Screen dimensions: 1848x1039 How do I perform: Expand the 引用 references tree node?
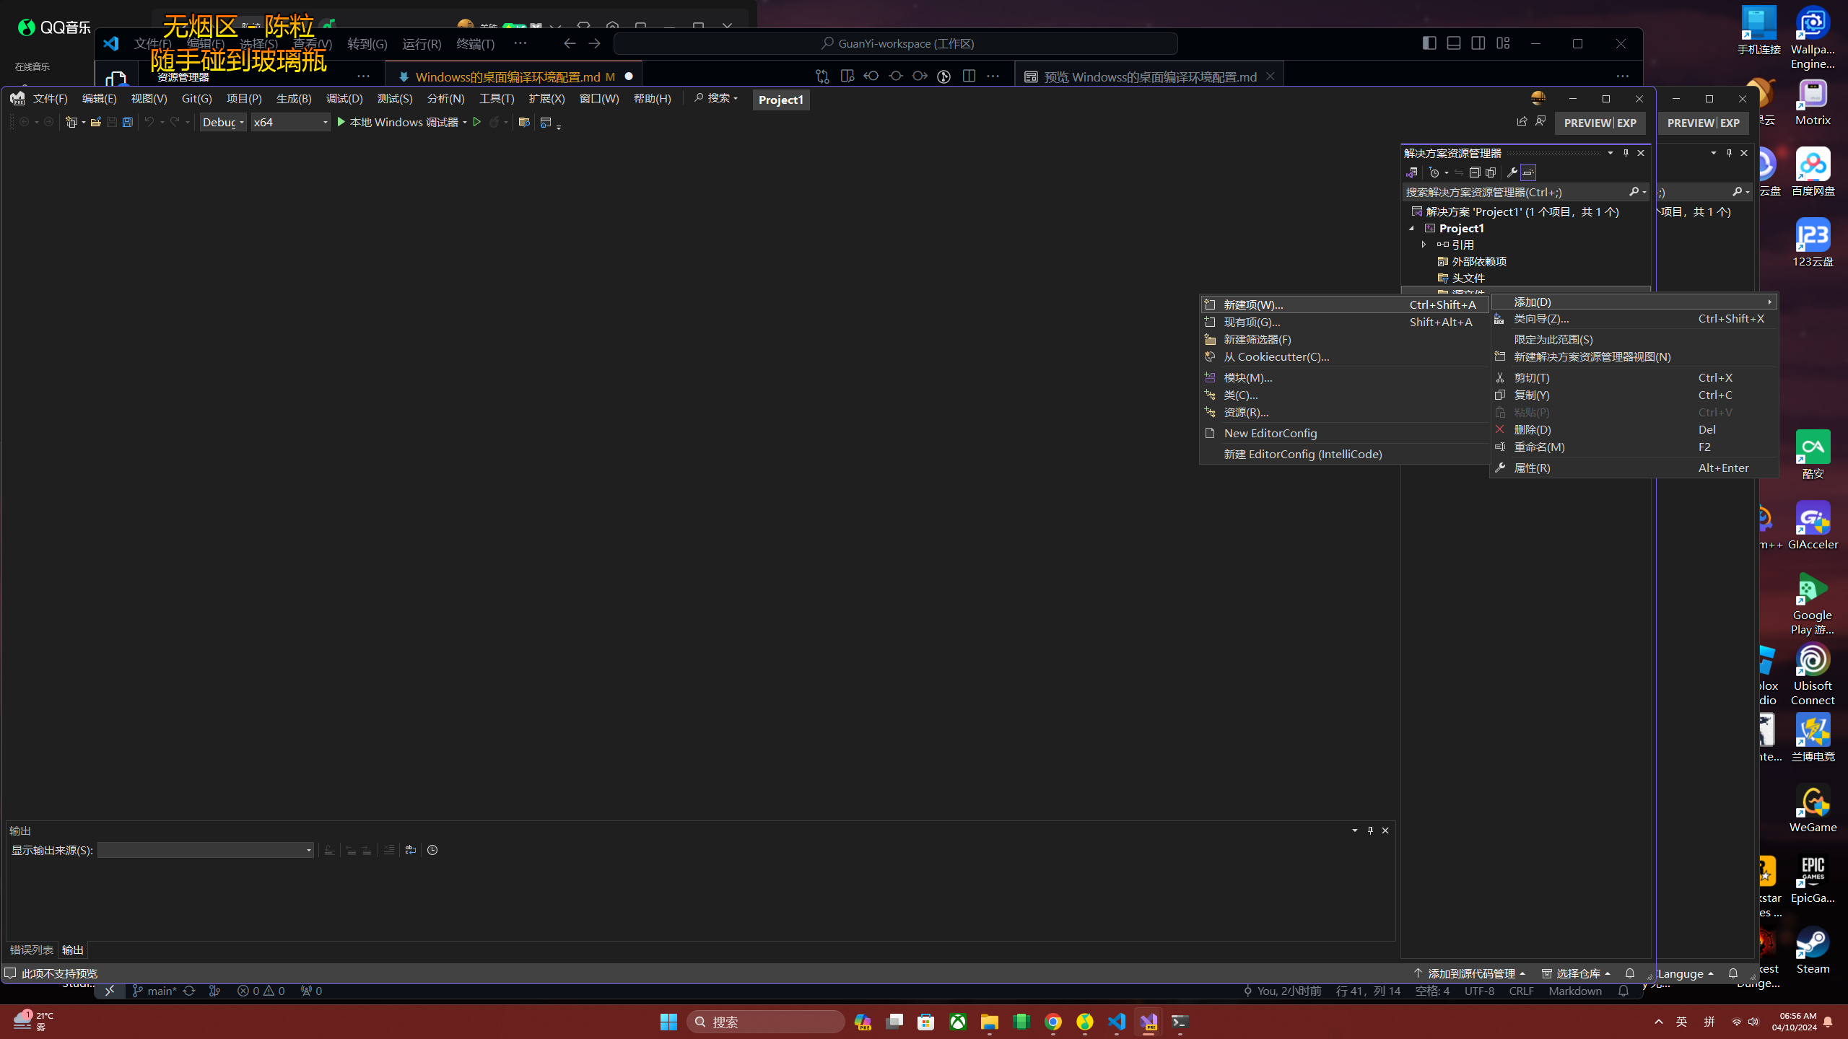click(1424, 245)
